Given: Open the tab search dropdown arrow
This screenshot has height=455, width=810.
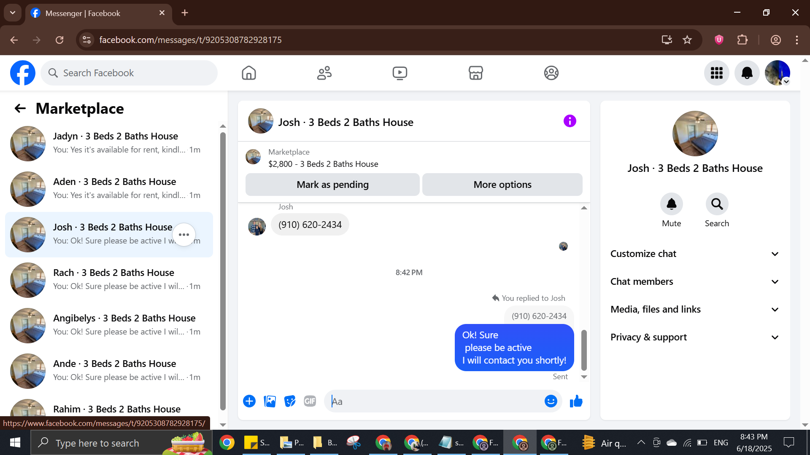Looking at the screenshot, I should click(13, 13).
